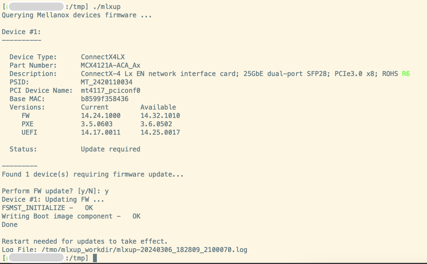Click the "Restart needed" message line
The width and height of the screenshot is (427, 264).
85,241
